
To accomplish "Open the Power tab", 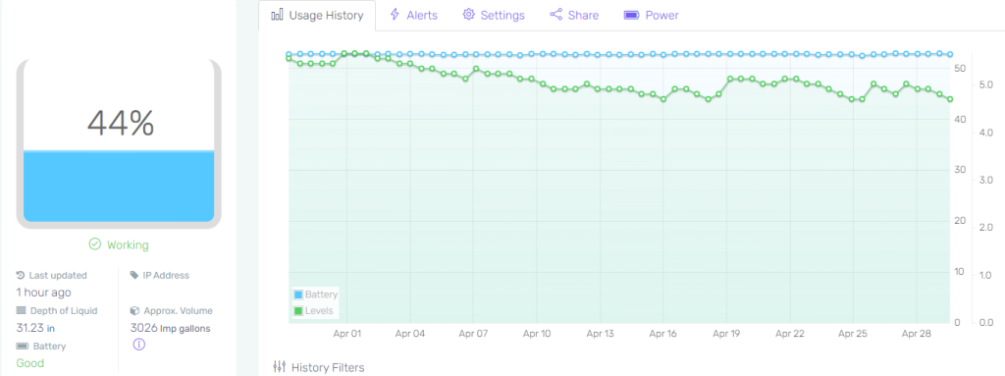I will click(652, 15).
